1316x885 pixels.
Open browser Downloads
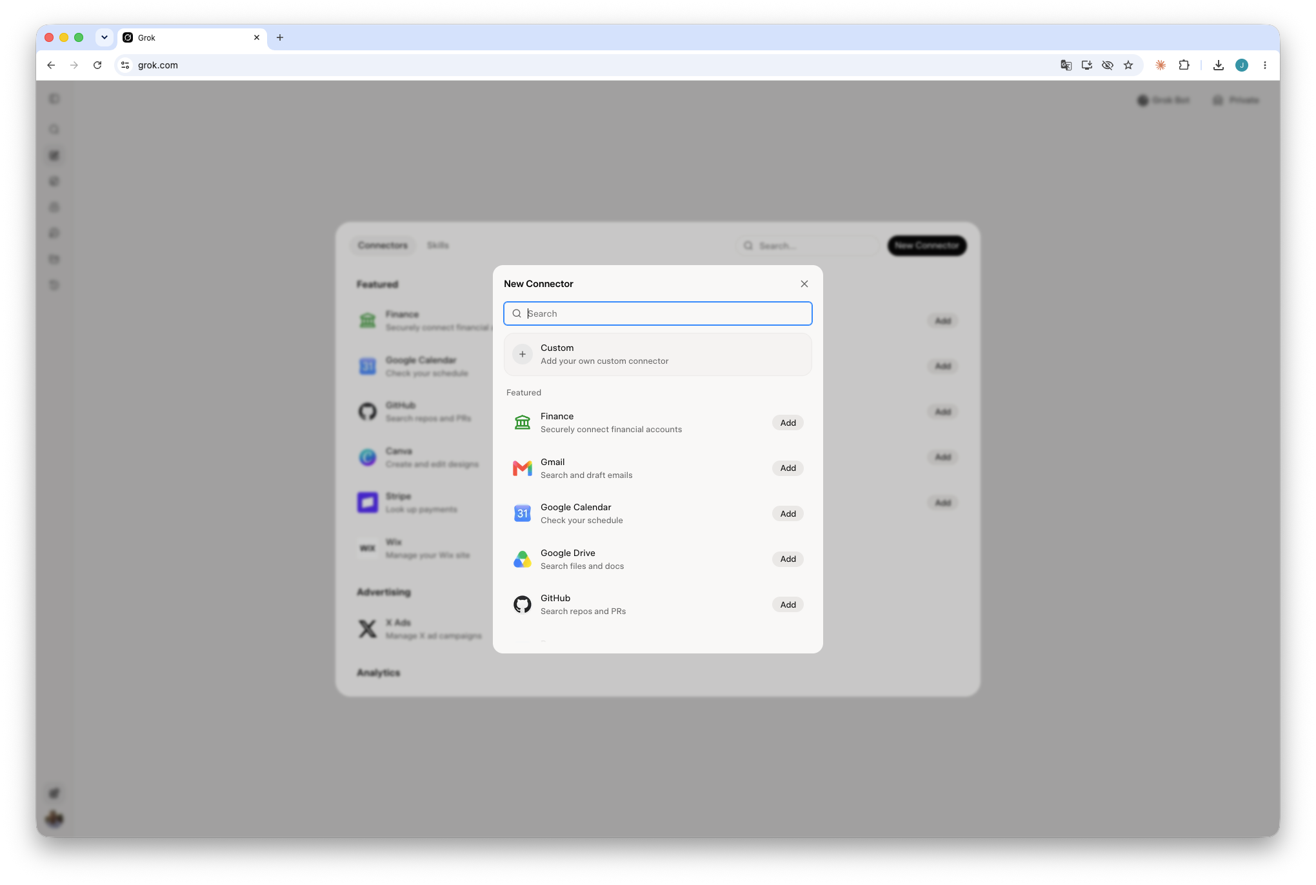pos(1218,65)
